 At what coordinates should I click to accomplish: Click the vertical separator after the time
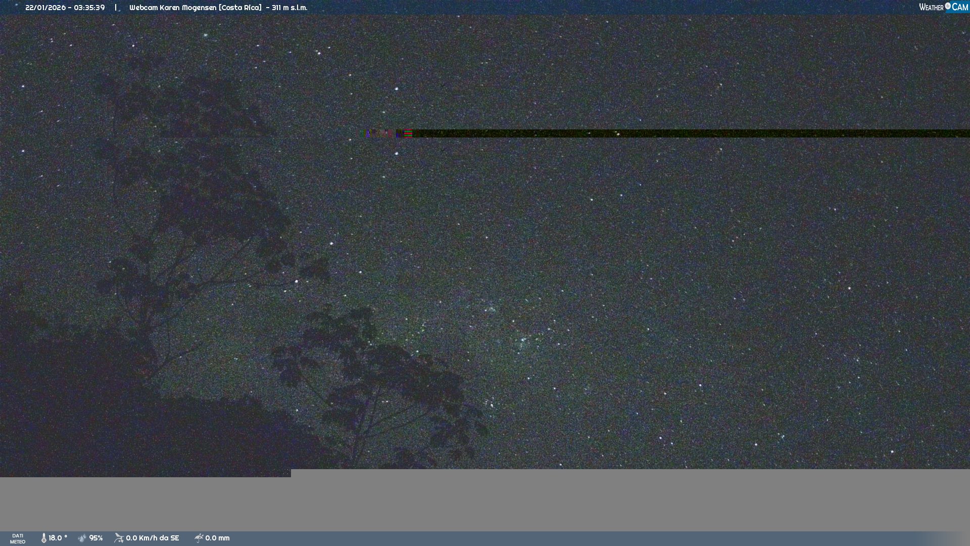coord(116,8)
